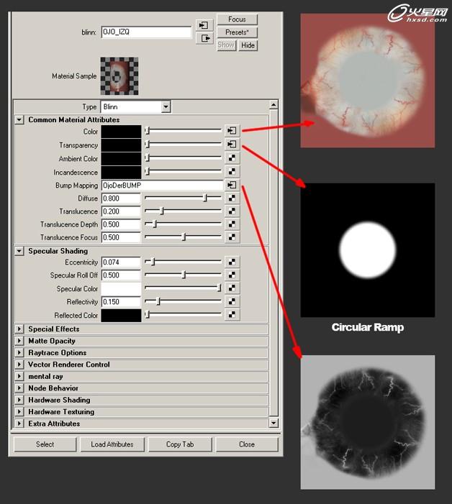Open the Presets button
452x504 pixels.
click(x=237, y=32)
